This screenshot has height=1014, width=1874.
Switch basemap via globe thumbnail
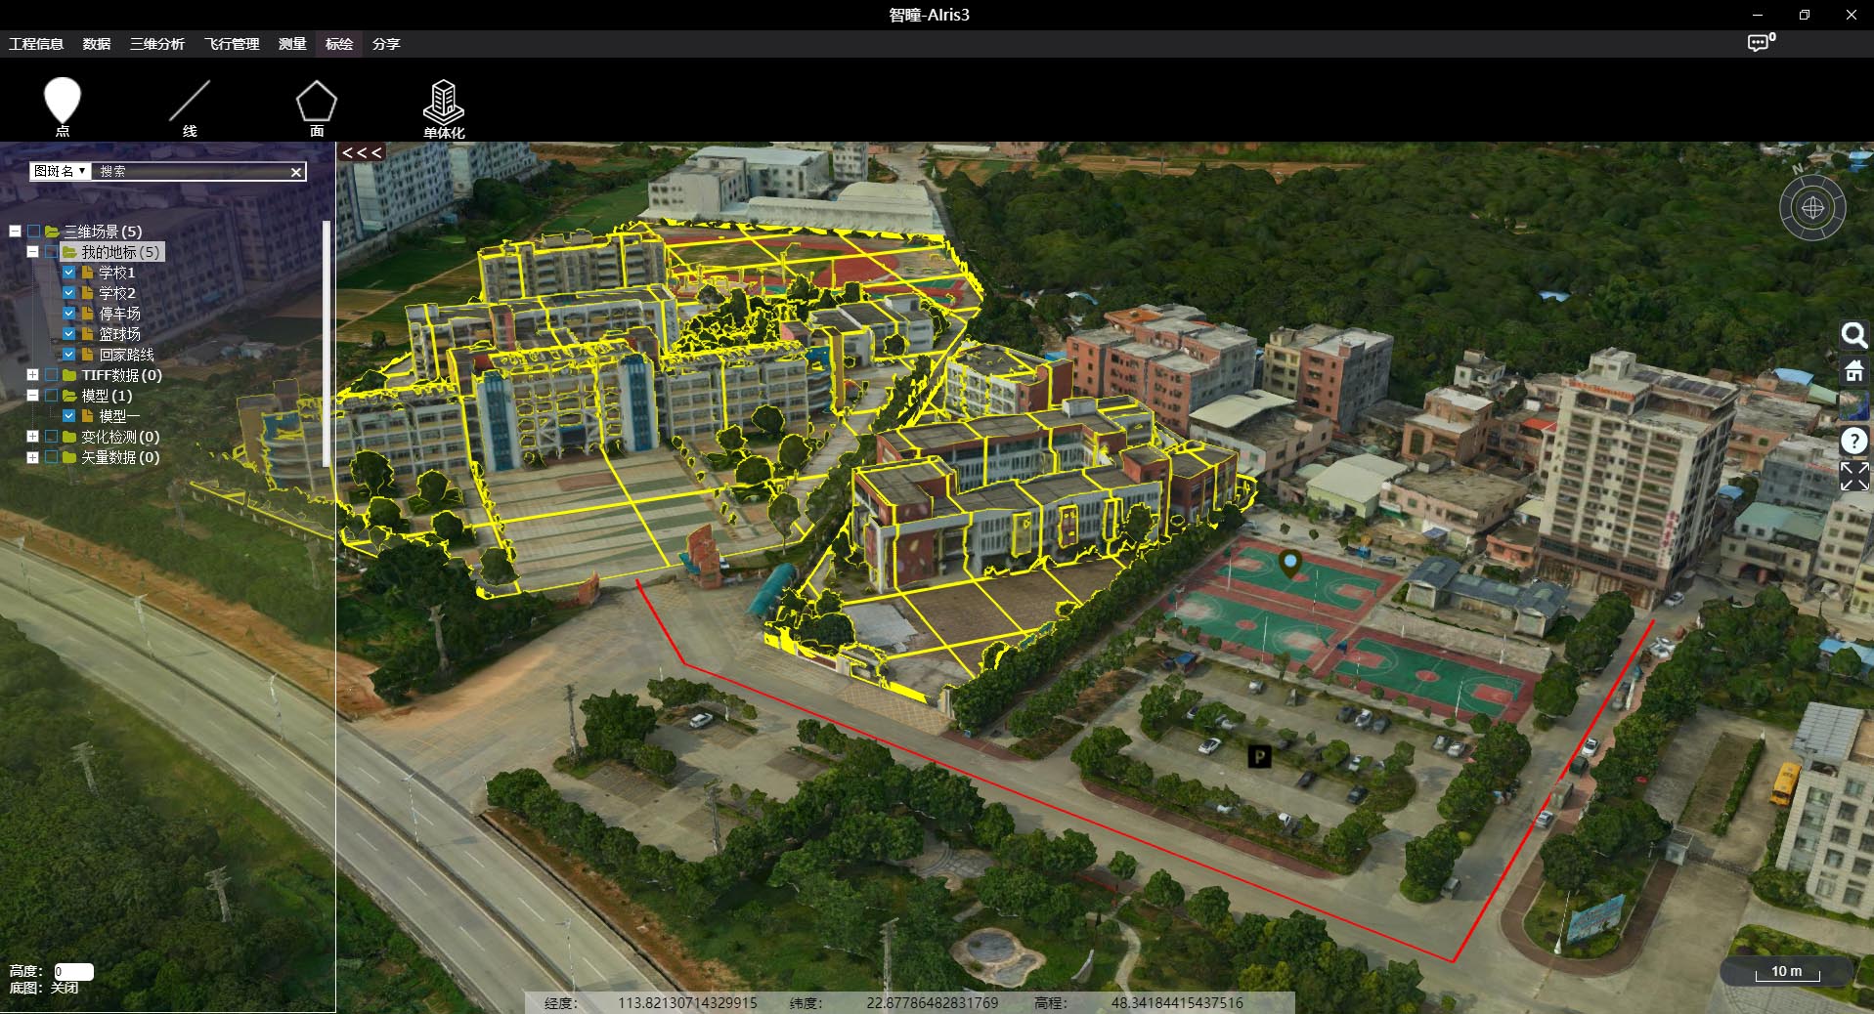click(x=1853, y=405)
